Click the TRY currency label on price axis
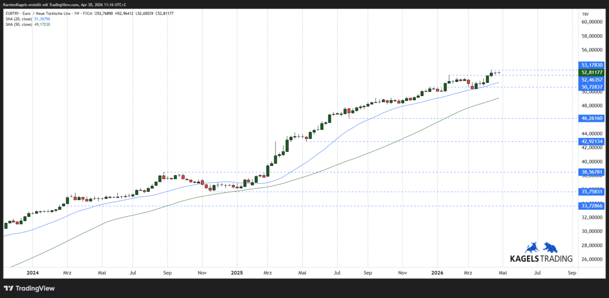 point(585,14)
